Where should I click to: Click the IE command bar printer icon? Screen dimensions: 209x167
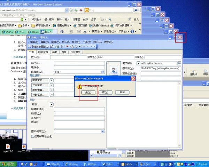(x=85, y=32)
